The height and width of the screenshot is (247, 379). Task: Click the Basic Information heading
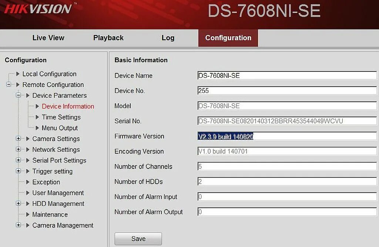pos(141,60)
